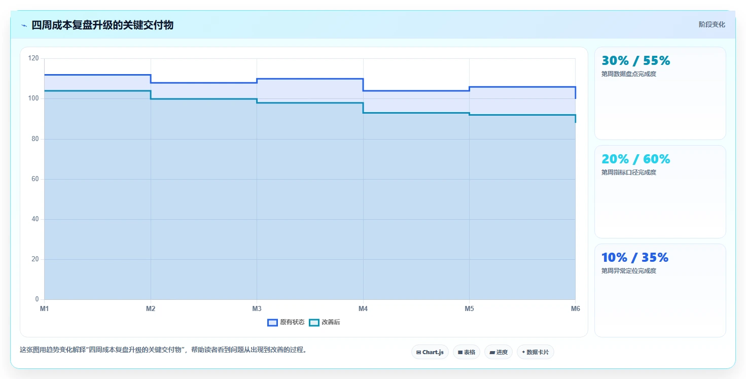Click the 40 y-axis tick label
The image size is (746, 379).
tap(35, 219)
